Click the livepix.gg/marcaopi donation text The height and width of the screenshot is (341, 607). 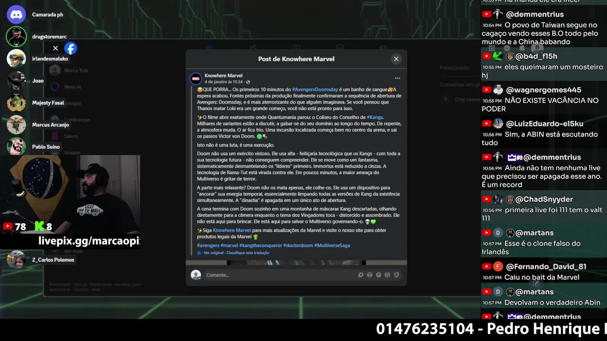[89, 241]
